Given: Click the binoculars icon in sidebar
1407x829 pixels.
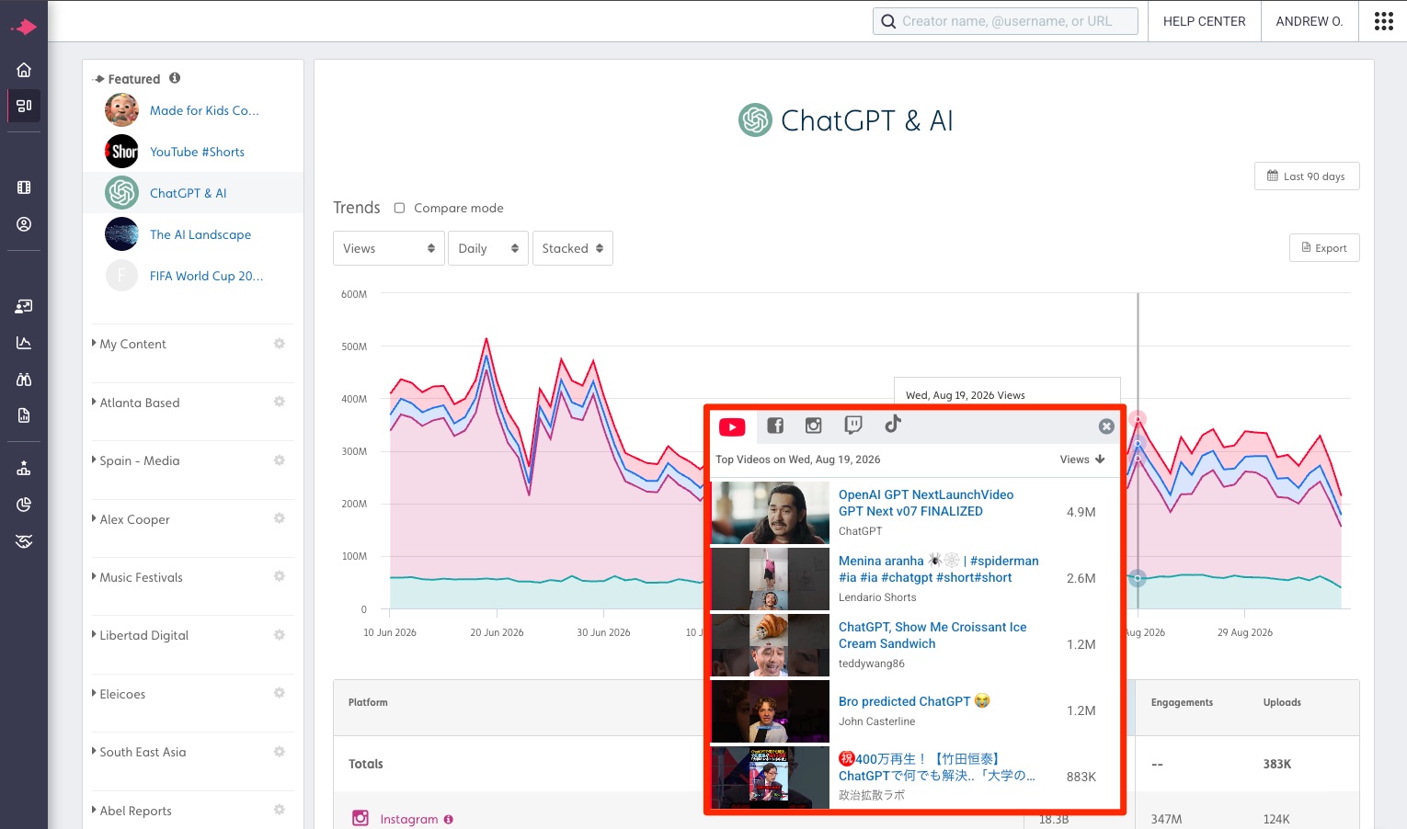Looking at the screenshot, I should pos(24,380).
